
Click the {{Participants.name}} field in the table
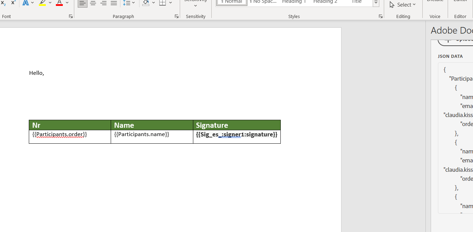point(141,134)
